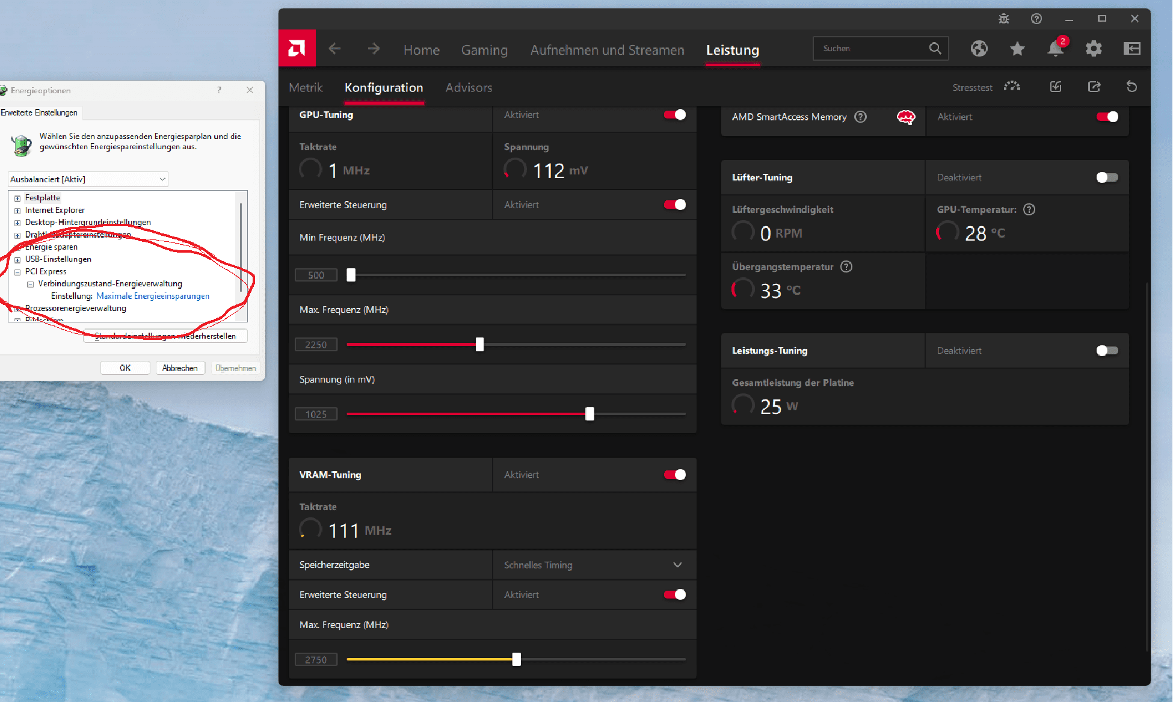Open the Aufnehmen und Streamen tab
Viewport: 1173px width, 702px height.
608,50
